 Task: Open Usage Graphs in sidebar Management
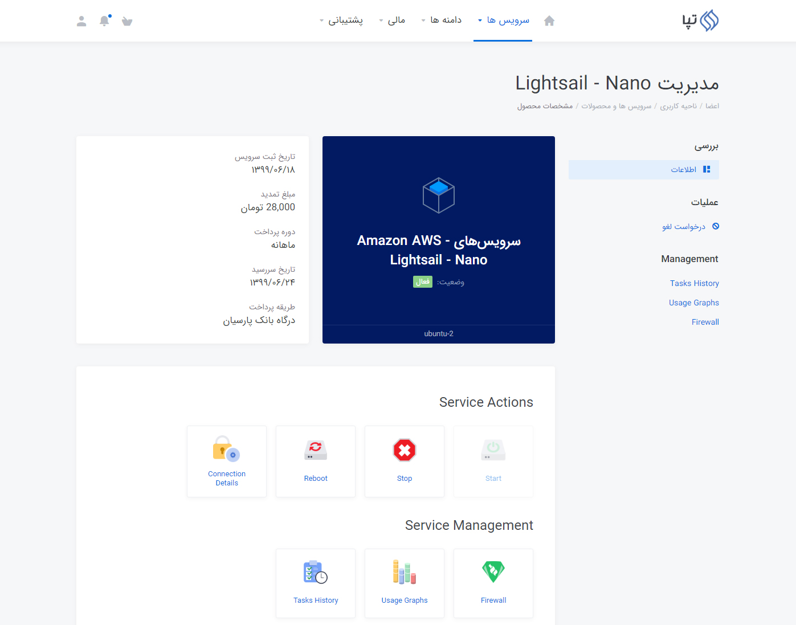pos(694,303)
